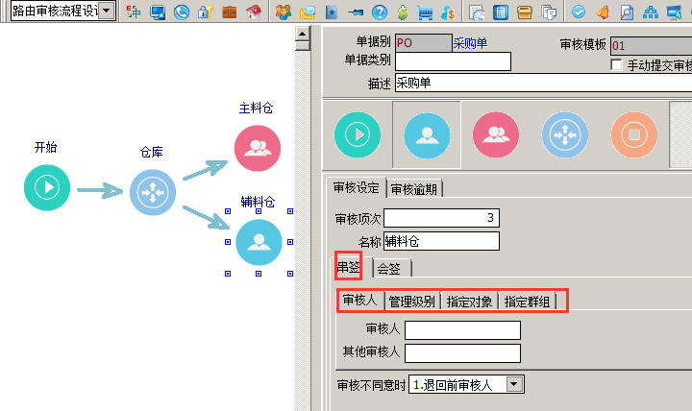The height and width of the screenshot is (411, 692).
Task: Open help via the question mark icon
Action: point(379,12)
